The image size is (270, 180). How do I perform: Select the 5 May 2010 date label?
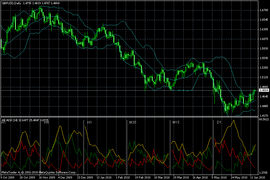tap(219, 177)
